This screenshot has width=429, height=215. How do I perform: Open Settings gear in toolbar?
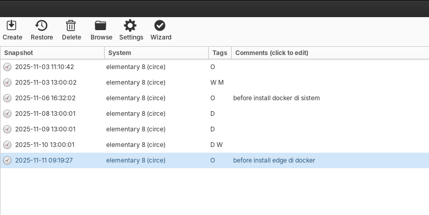(131, 26)
